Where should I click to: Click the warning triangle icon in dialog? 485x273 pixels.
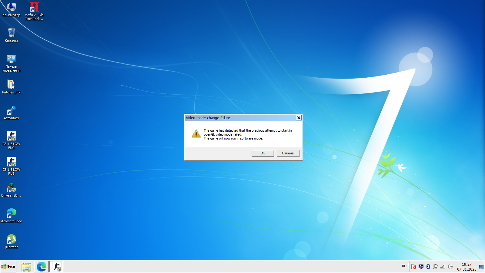(x=196, y=133)
